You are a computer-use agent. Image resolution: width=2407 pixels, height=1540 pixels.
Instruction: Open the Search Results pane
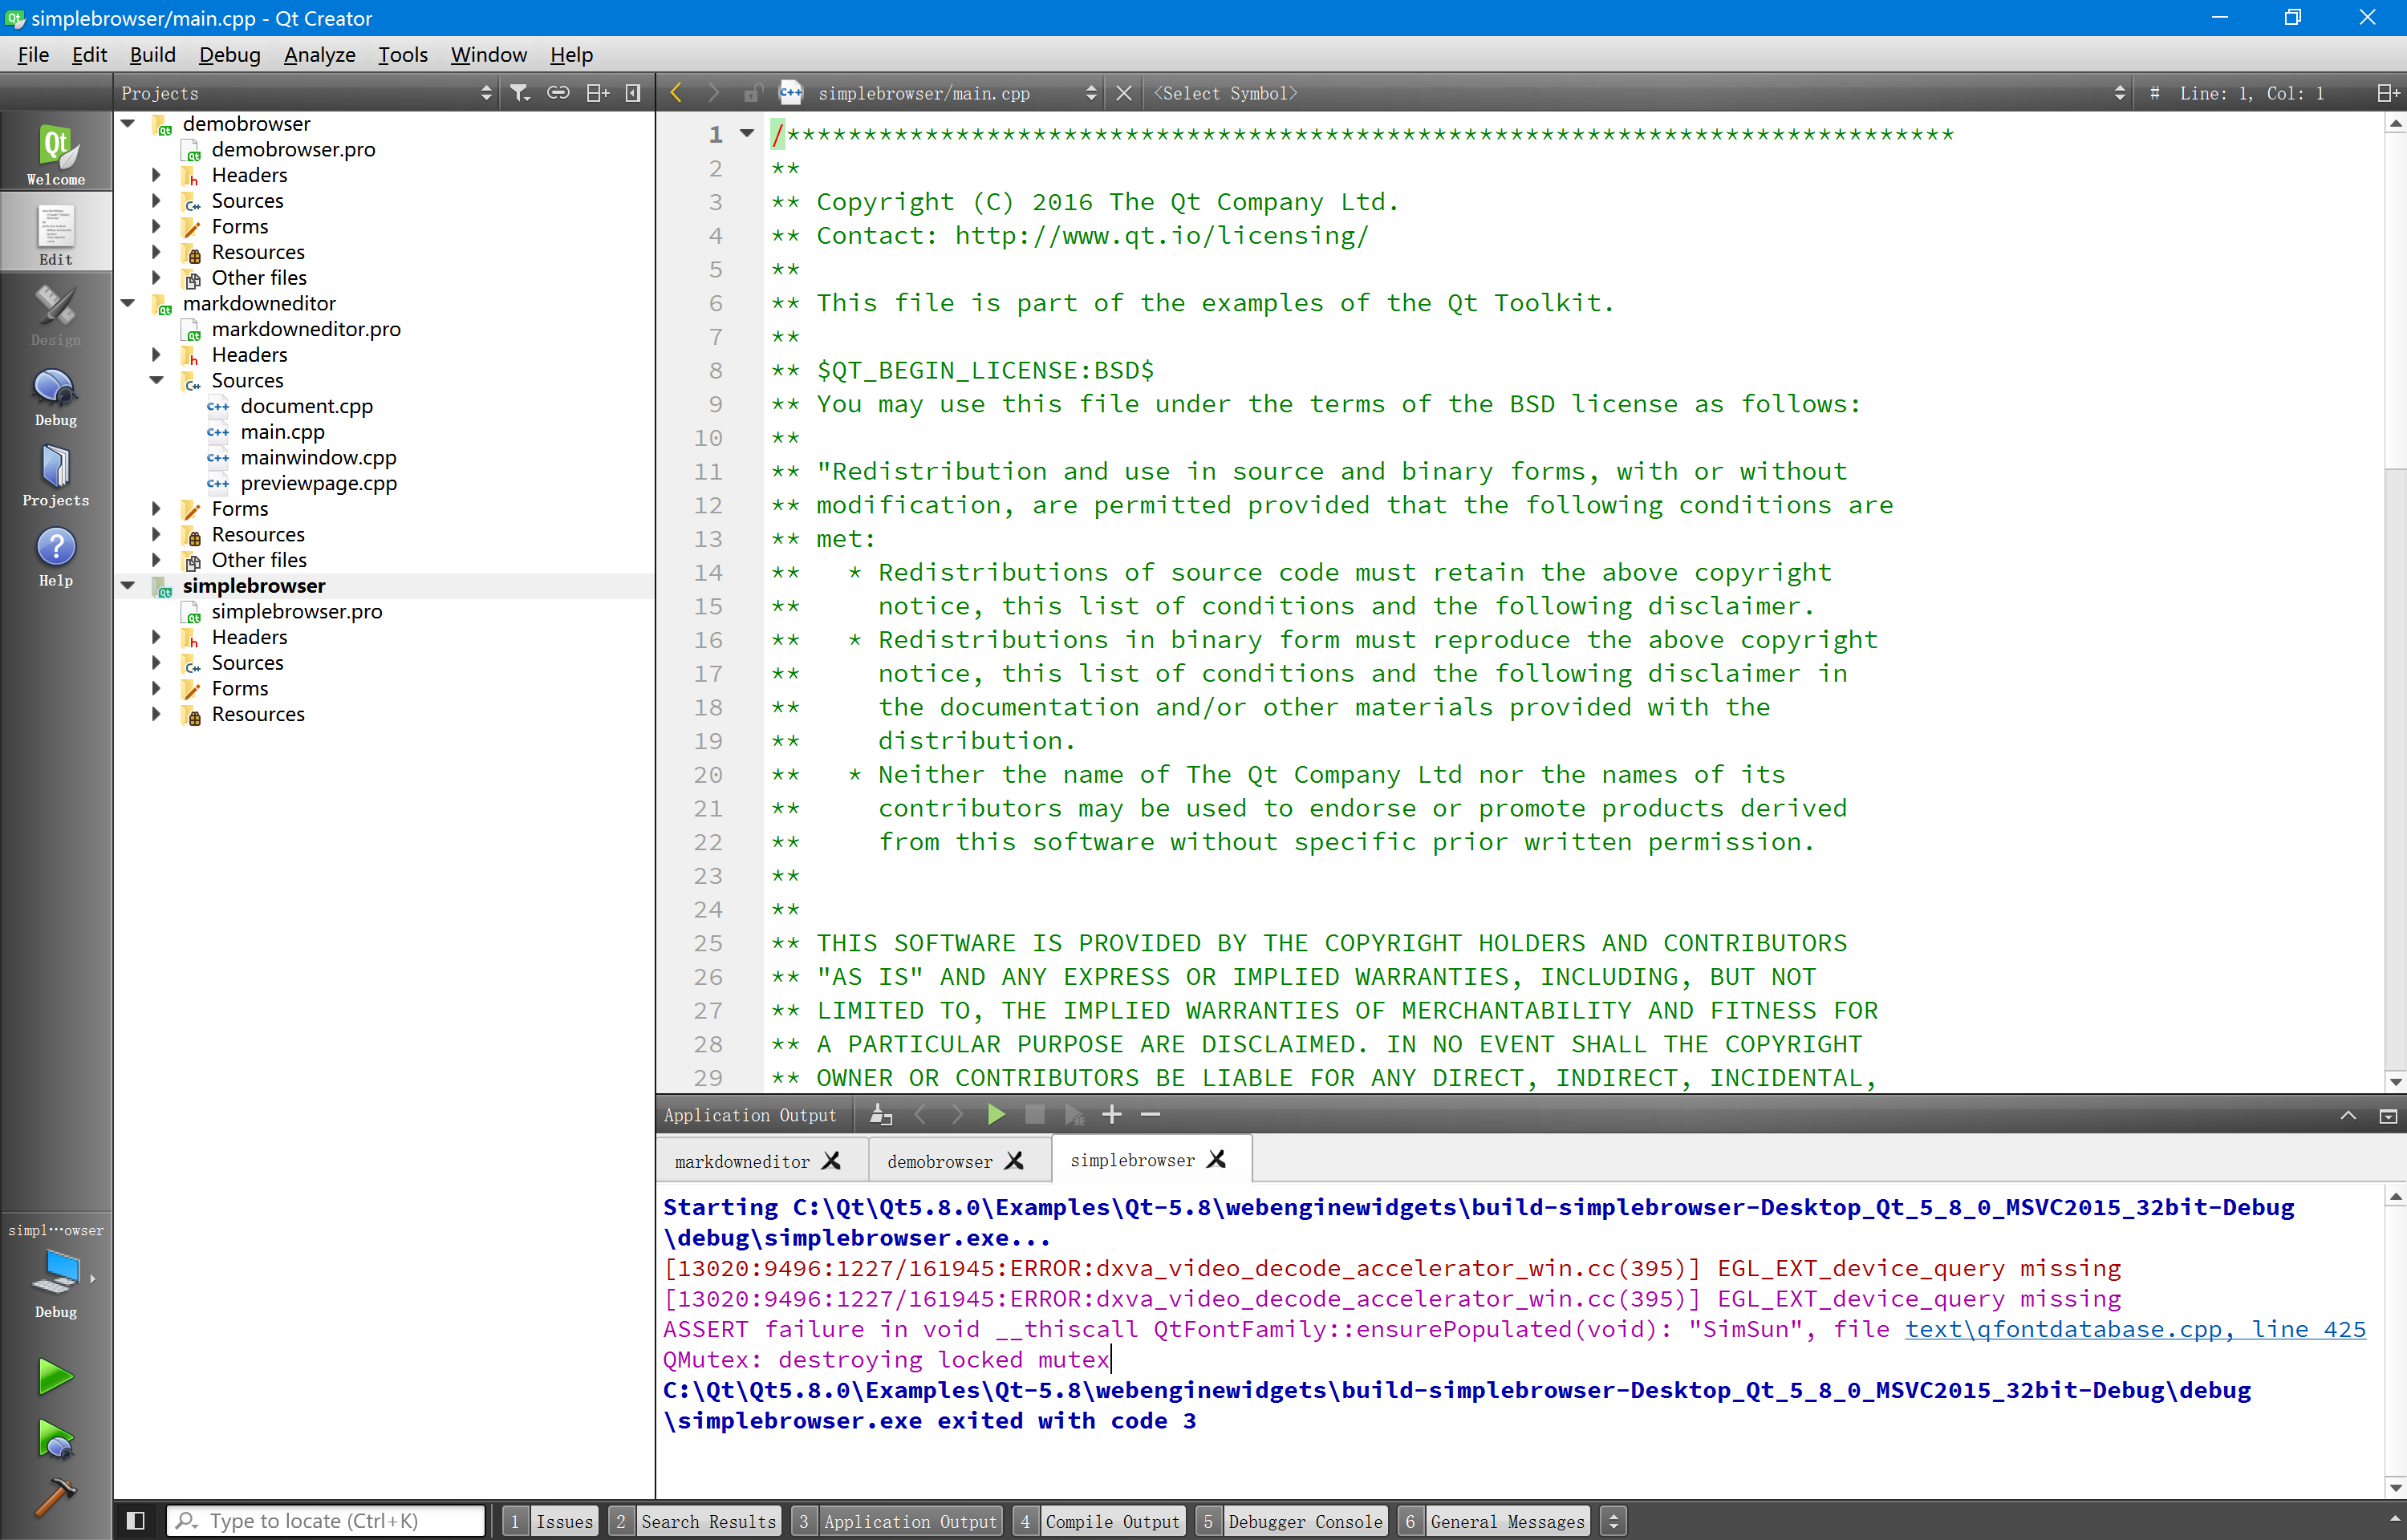point(696,1521)
